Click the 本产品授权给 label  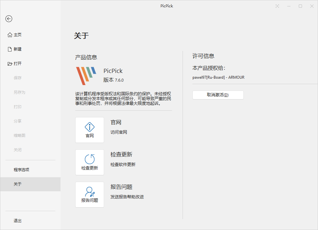coord(209,68)
